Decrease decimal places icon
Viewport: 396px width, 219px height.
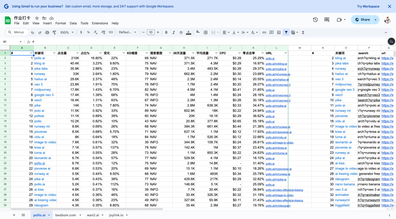[x=96, y=33]
